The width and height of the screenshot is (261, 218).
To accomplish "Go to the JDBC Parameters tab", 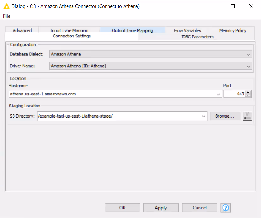I will click(196, 37).
